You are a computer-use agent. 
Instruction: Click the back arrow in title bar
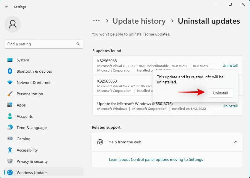[6, 7]
